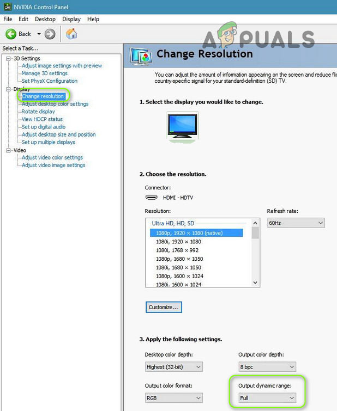The image size is (337, 411).
Task: Open View HDCP status
Action: (42, 119)
